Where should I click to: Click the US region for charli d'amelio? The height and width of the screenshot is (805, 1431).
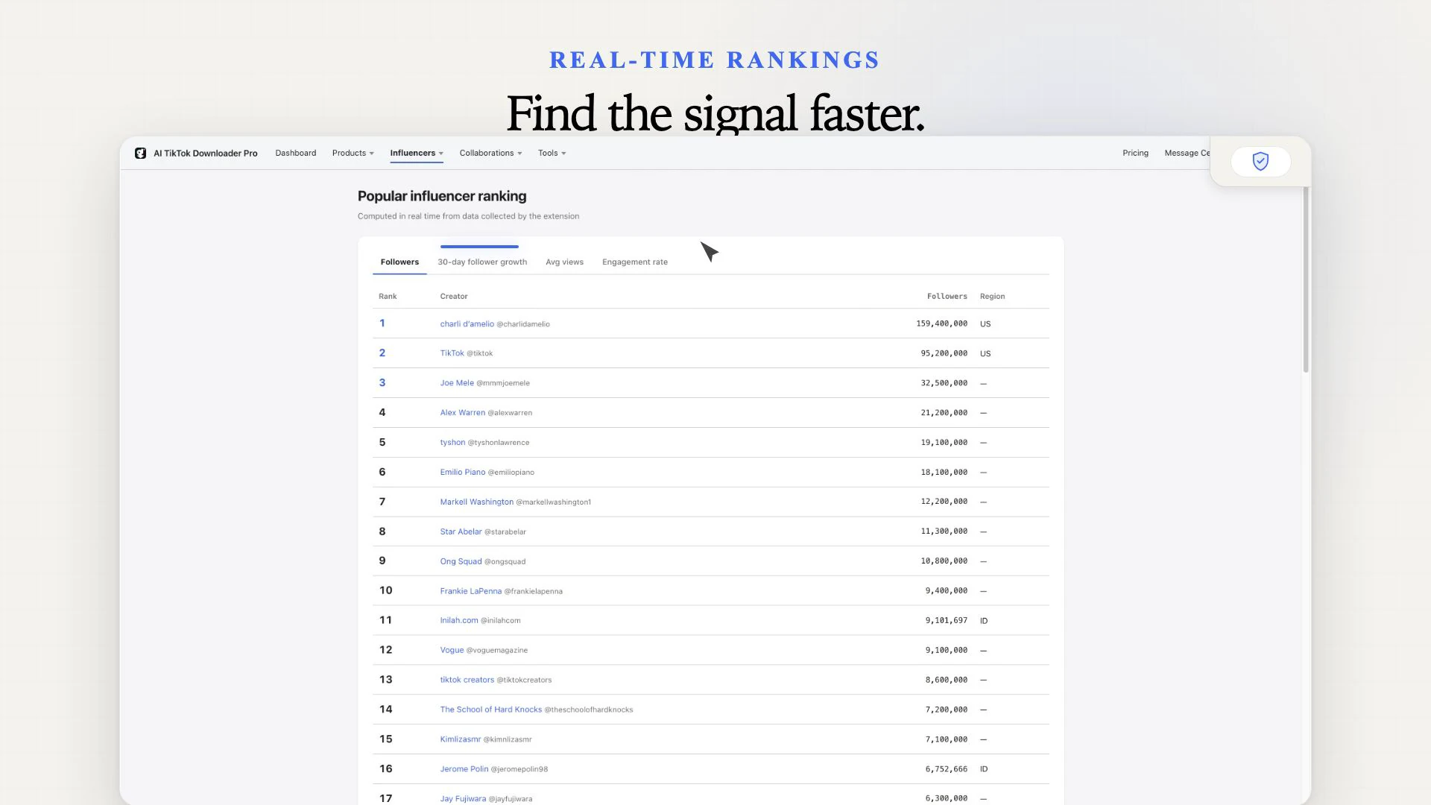(x=985, y=324)
